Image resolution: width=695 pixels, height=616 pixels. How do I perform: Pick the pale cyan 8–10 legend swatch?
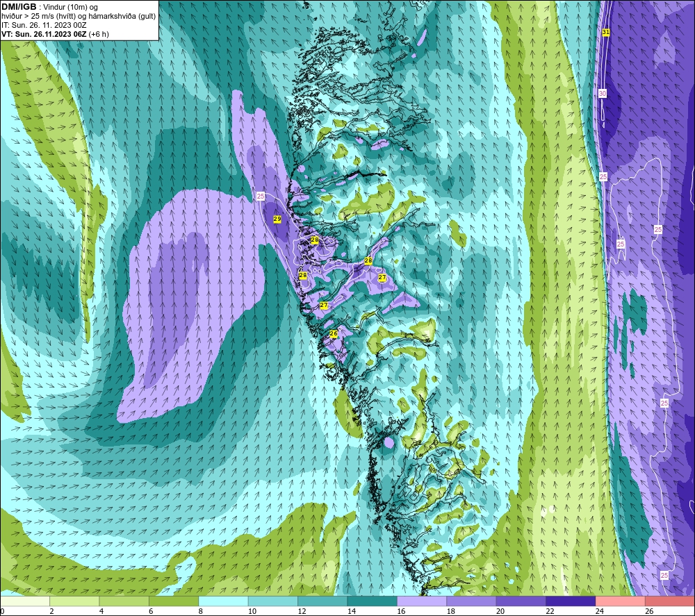(223, 601)
